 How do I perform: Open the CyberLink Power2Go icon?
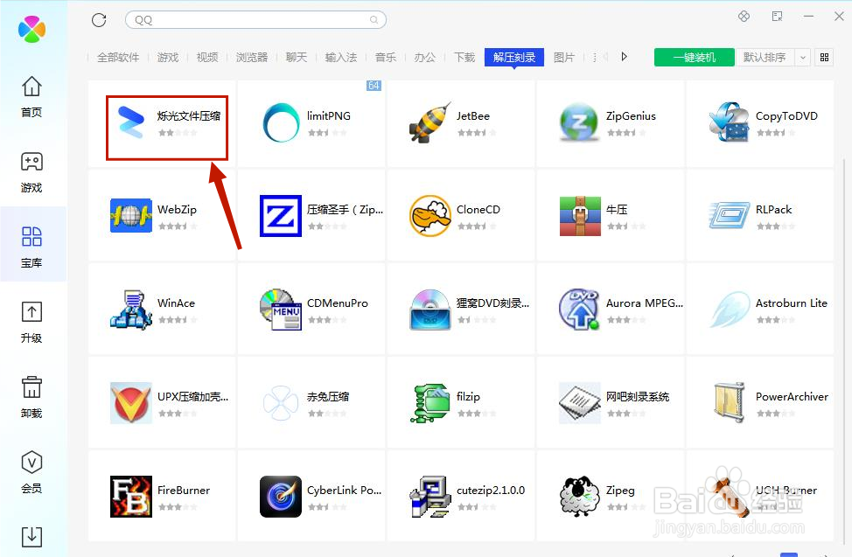click(281, 496)
